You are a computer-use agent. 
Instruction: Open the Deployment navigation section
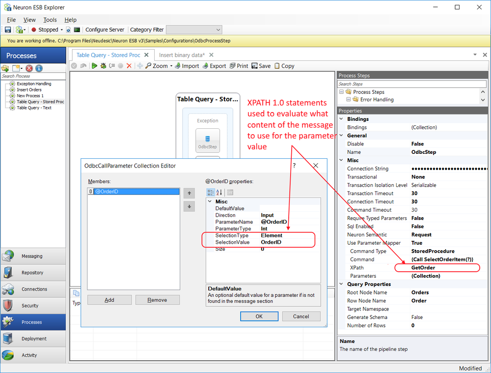(33, 339)
